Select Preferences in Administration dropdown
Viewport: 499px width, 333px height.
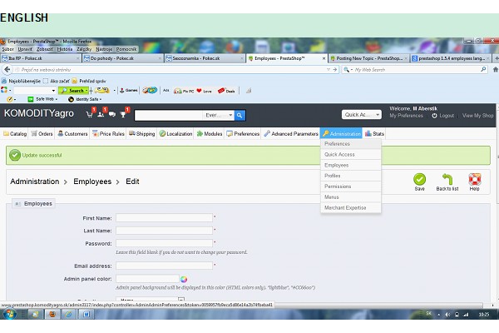(x=351, y=144)
